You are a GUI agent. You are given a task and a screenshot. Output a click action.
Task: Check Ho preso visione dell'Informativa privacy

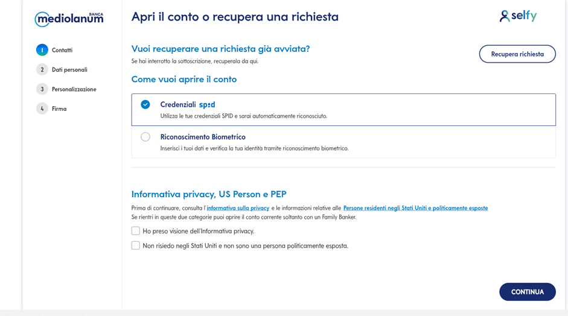(136, 231)
